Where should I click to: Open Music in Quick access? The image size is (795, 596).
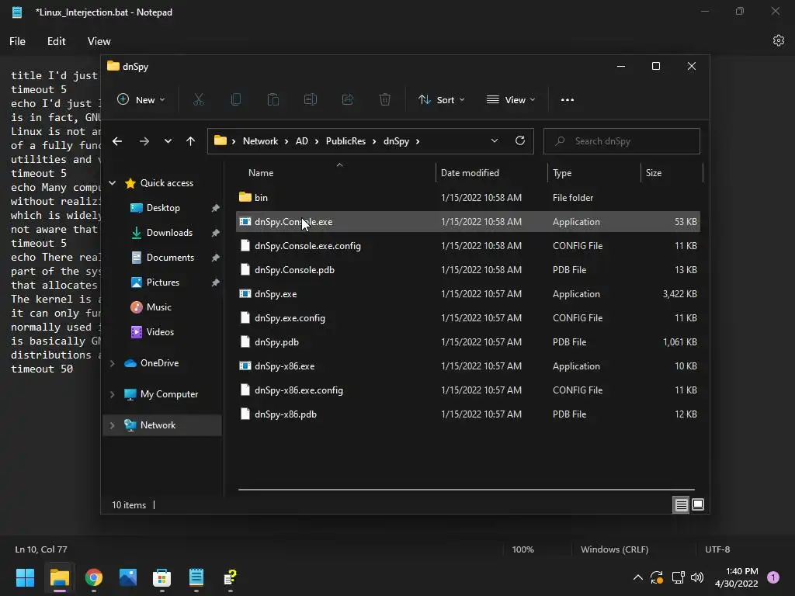pos(158,307)
